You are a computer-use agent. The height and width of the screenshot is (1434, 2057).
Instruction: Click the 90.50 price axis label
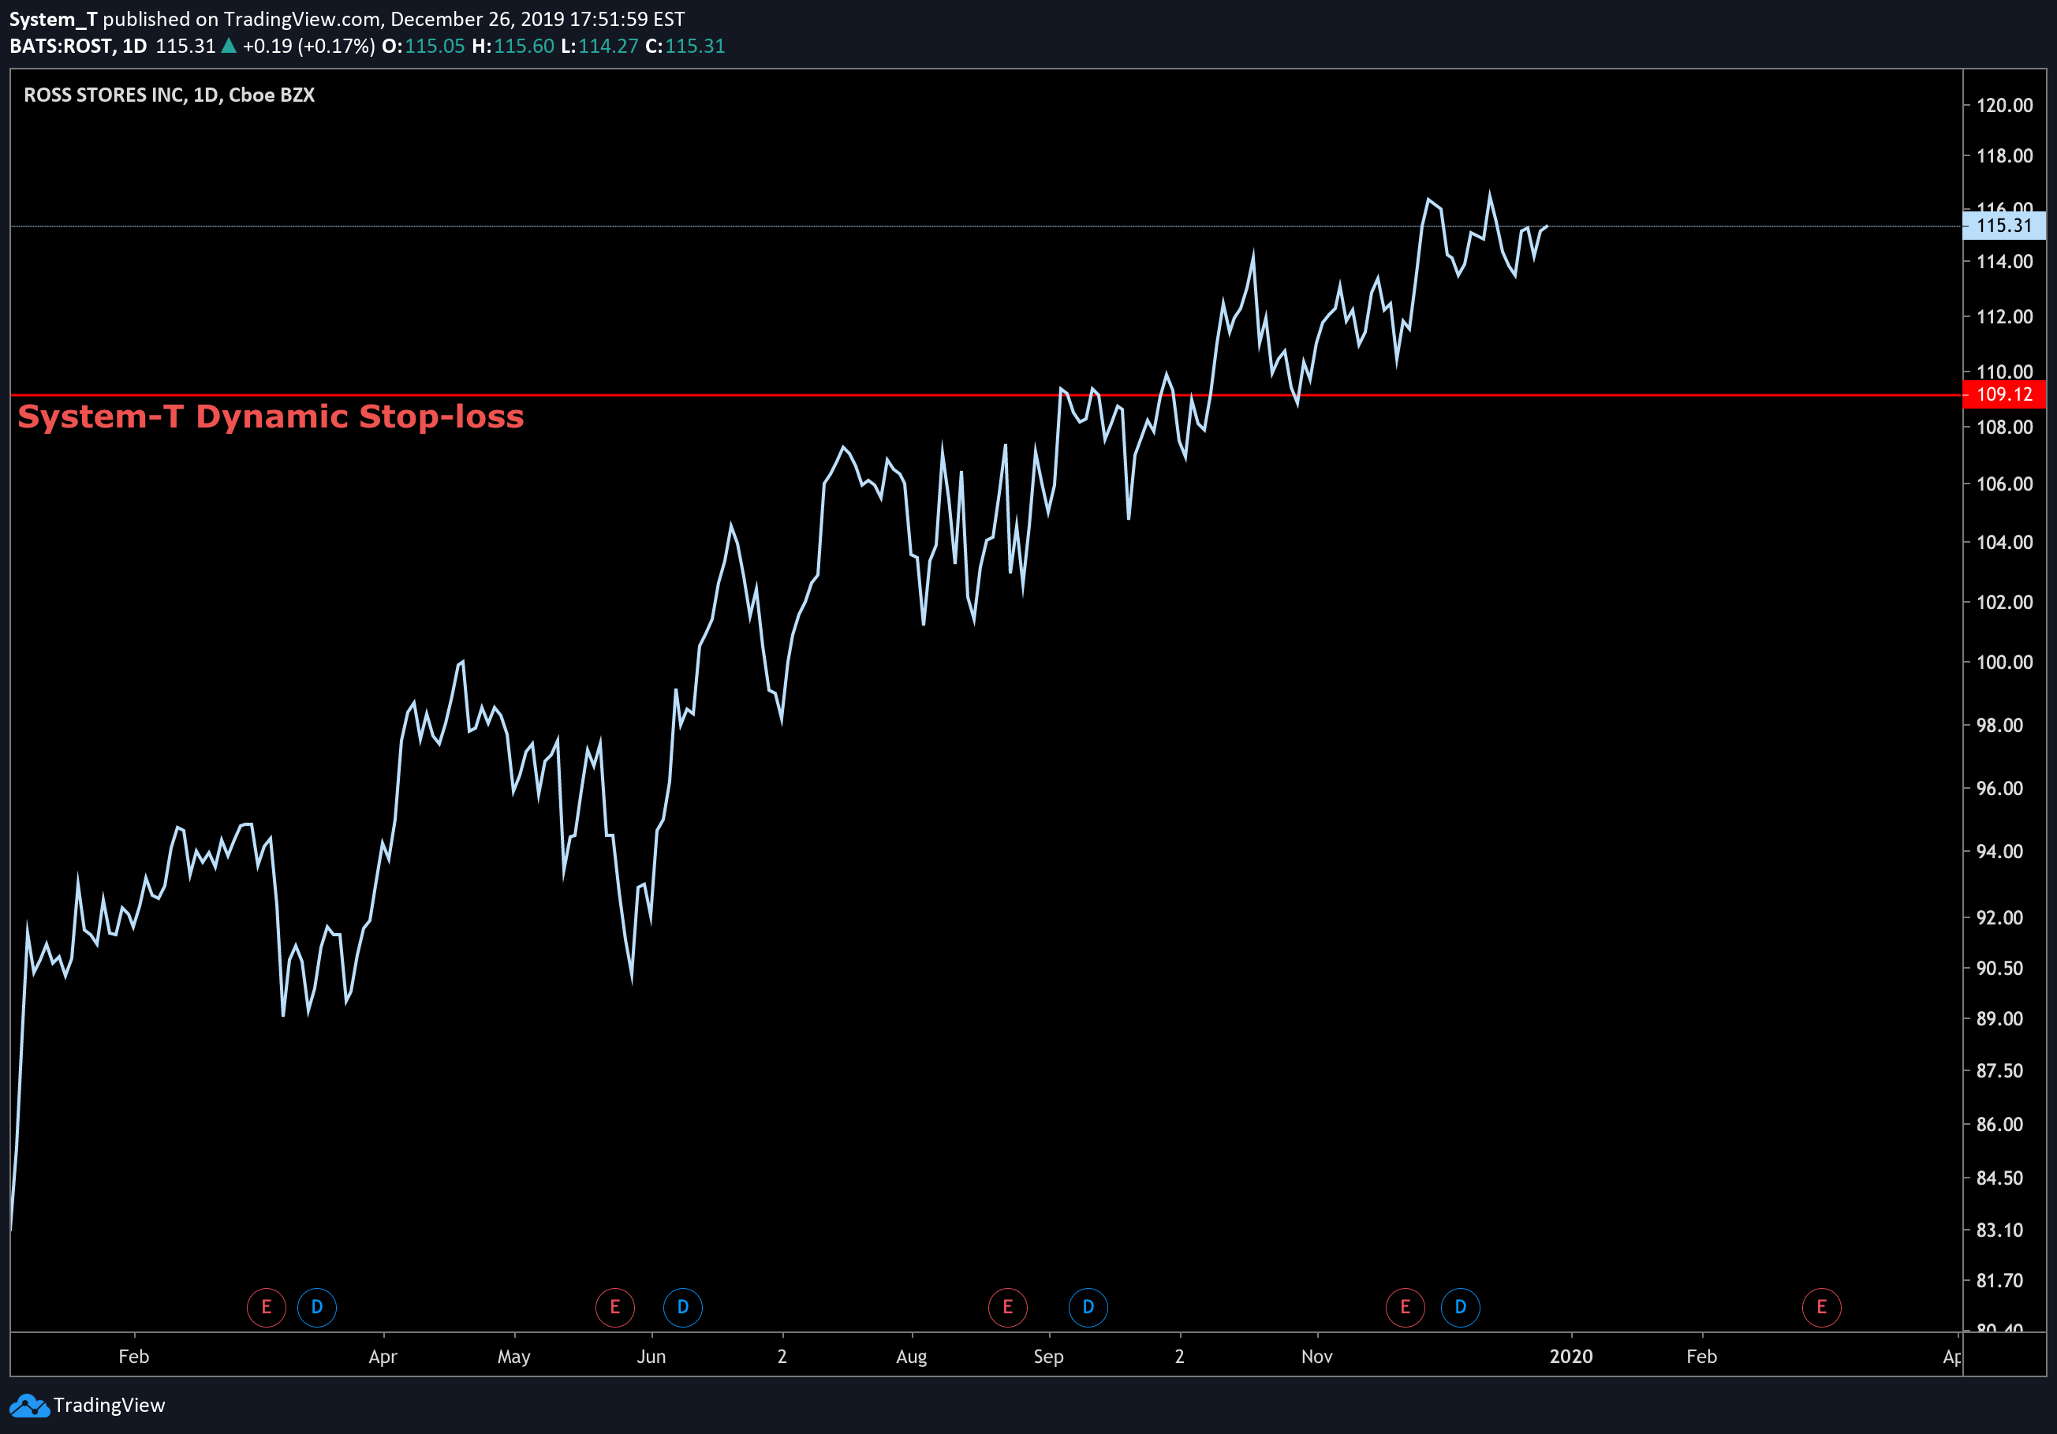pyautogui.click(x=1999, y=969)
